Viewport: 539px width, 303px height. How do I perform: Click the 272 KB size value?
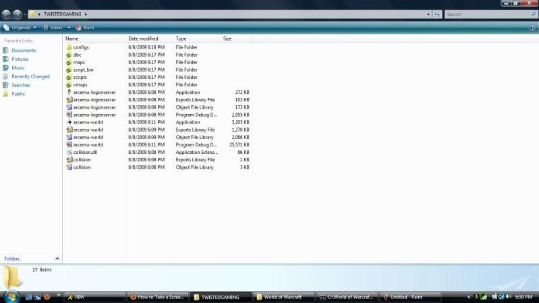[242, 92]
